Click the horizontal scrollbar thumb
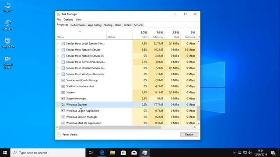Viewport: 280px width, 157px height. 110,127
